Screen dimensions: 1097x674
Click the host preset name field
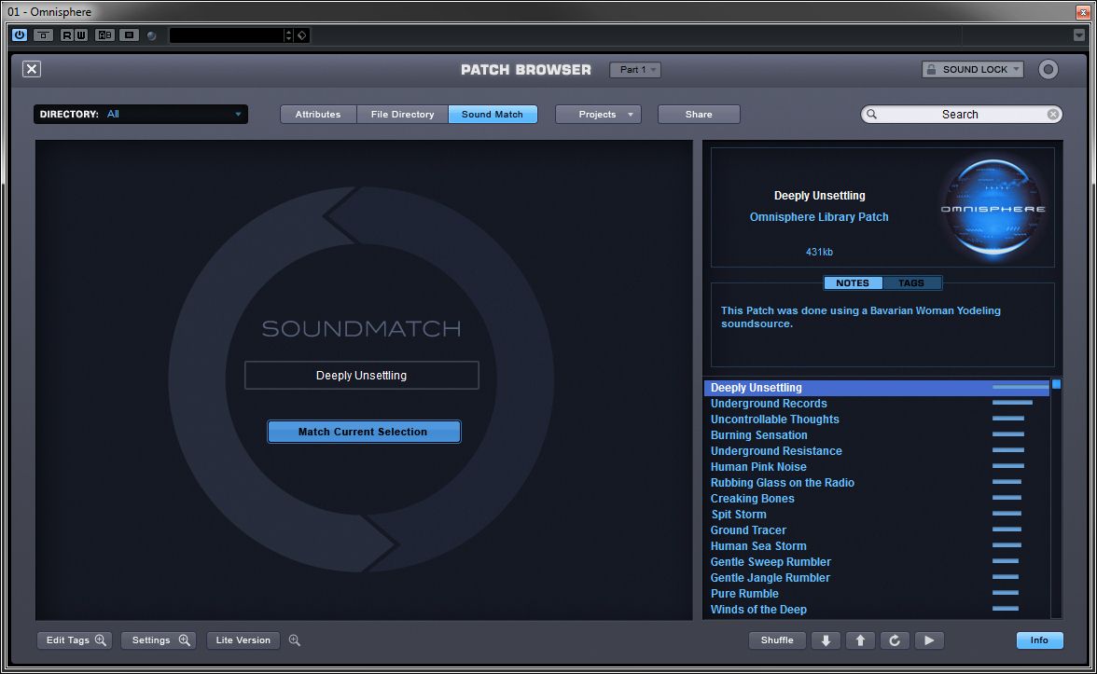pos(226,35)
